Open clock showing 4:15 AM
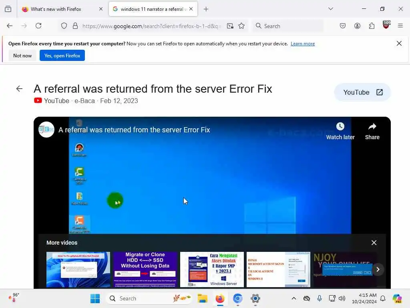This screenshot has height=308, width=410. point(364,298)
